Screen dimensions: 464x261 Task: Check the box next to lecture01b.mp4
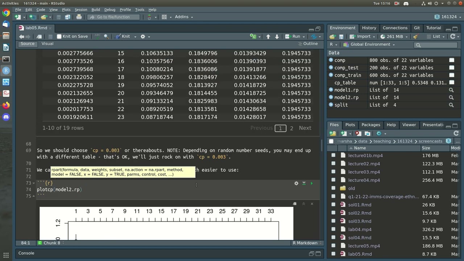pyautogui.click(x=333, y=156)
